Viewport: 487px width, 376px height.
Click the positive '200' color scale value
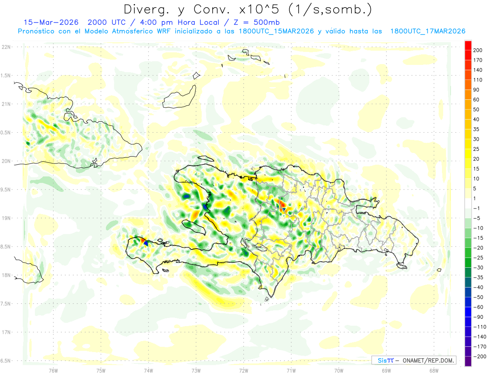[478, 50]
